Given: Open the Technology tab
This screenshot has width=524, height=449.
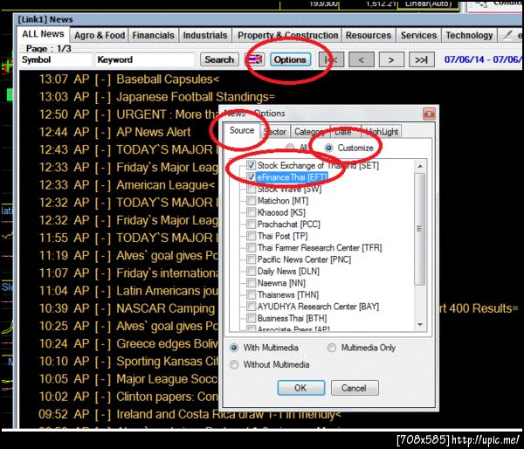Looking at the screenshot, I should tap(469, 35).
